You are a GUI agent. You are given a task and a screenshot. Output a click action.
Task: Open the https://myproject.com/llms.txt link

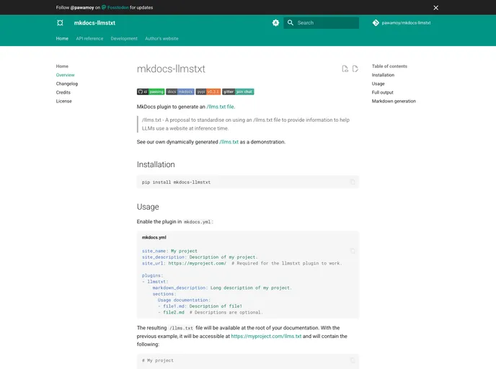(x=266, y=336)
